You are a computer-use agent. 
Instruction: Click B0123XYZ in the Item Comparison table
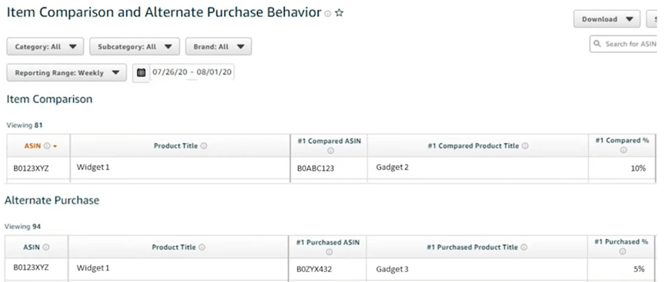(x=31, y=168)
